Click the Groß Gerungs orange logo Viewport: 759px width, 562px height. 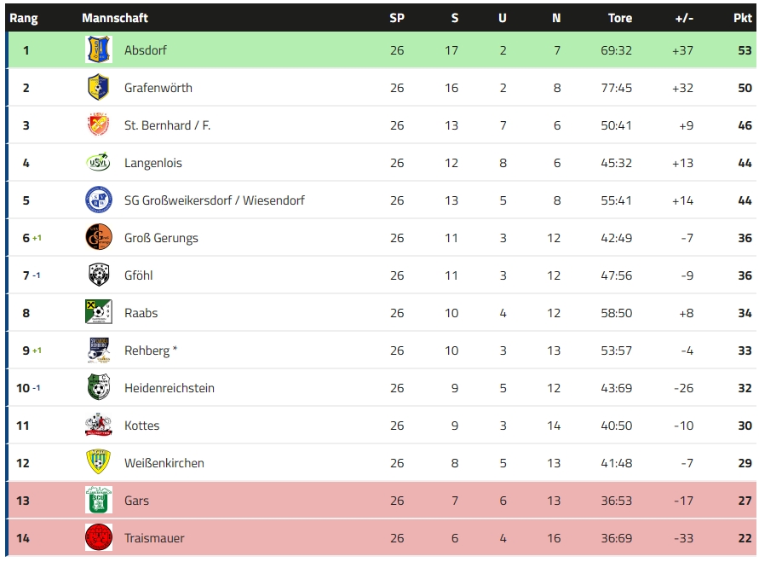(99, 237)
